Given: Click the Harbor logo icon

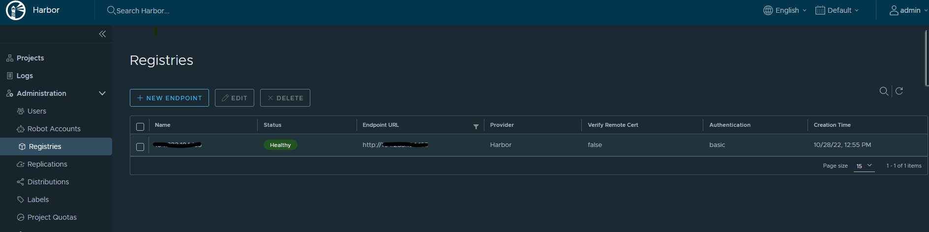Looking at the screenshot, I should 15,10.
